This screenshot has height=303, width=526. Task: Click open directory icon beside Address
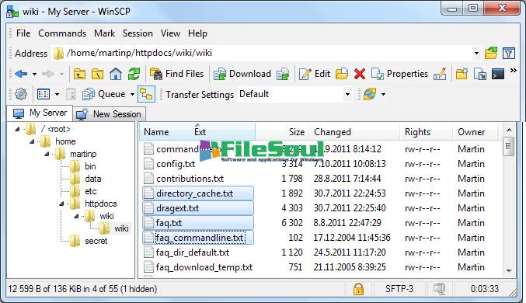(x=491, y=53)
